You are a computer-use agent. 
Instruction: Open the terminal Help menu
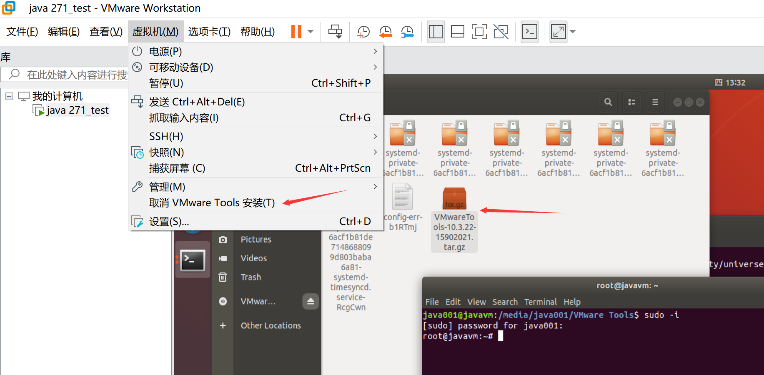pos(572,302)
